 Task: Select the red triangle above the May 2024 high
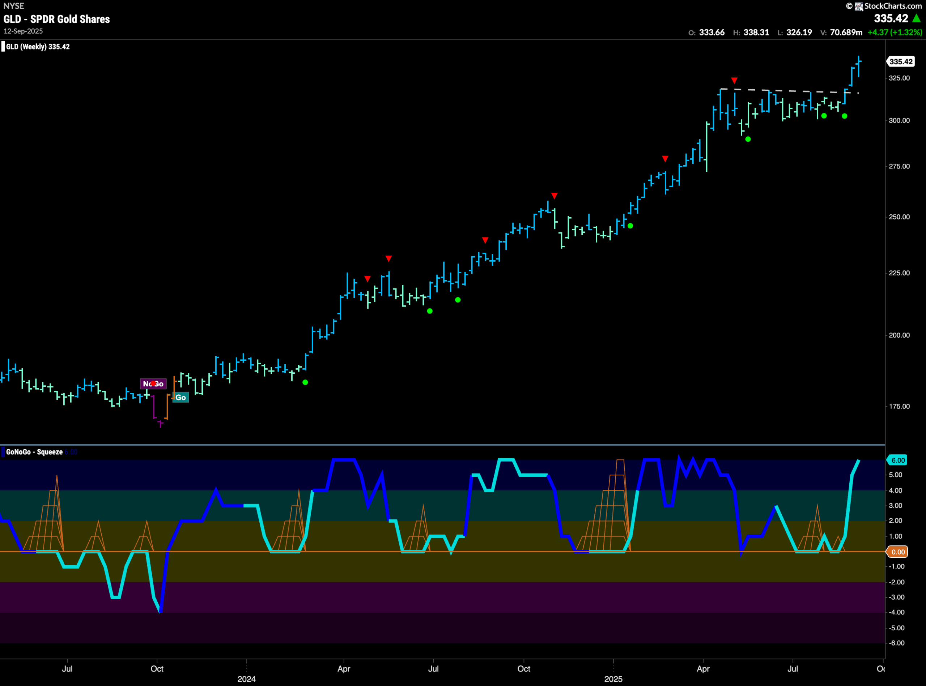click(388, 259)
